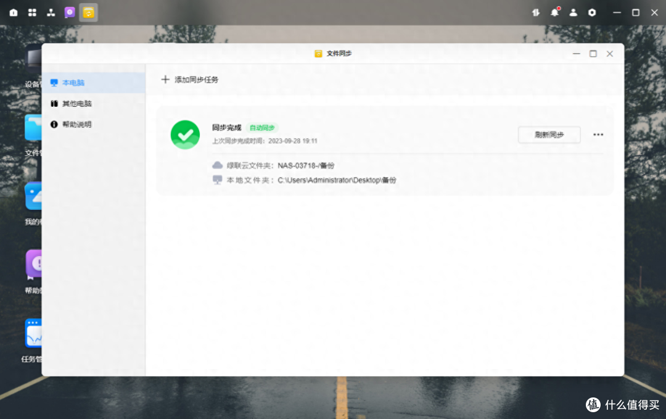Minimize the main client window
666x419 pixels.
(x=617, y=12)
